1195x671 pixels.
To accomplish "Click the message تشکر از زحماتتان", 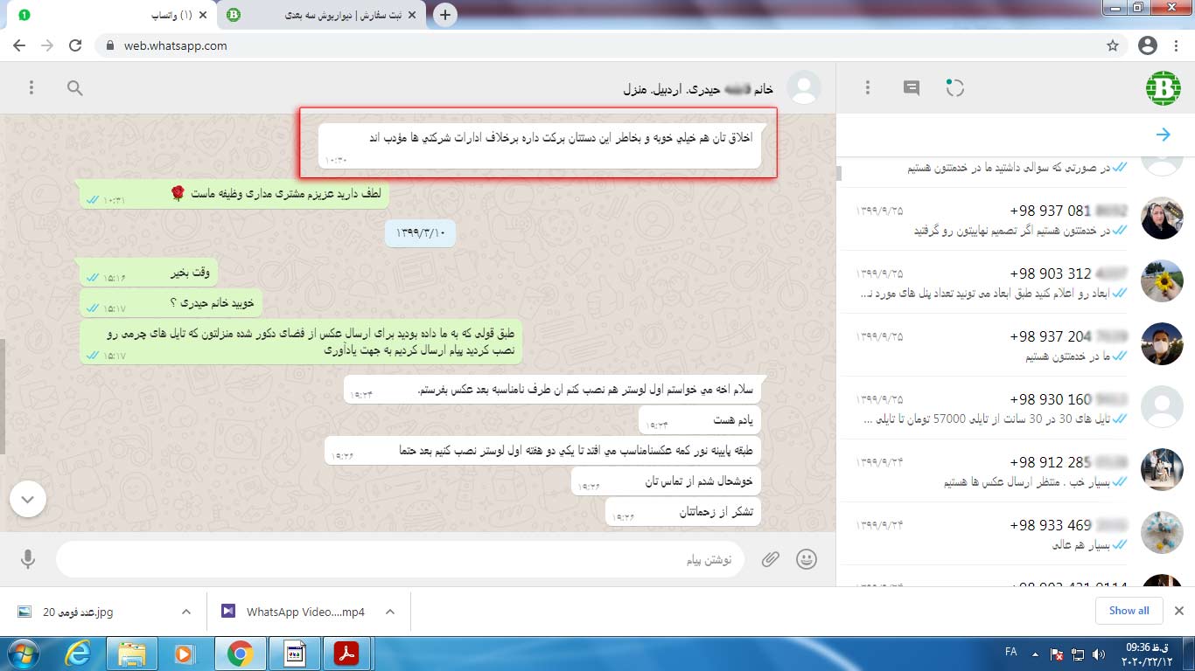I will (x=682, y=513).
